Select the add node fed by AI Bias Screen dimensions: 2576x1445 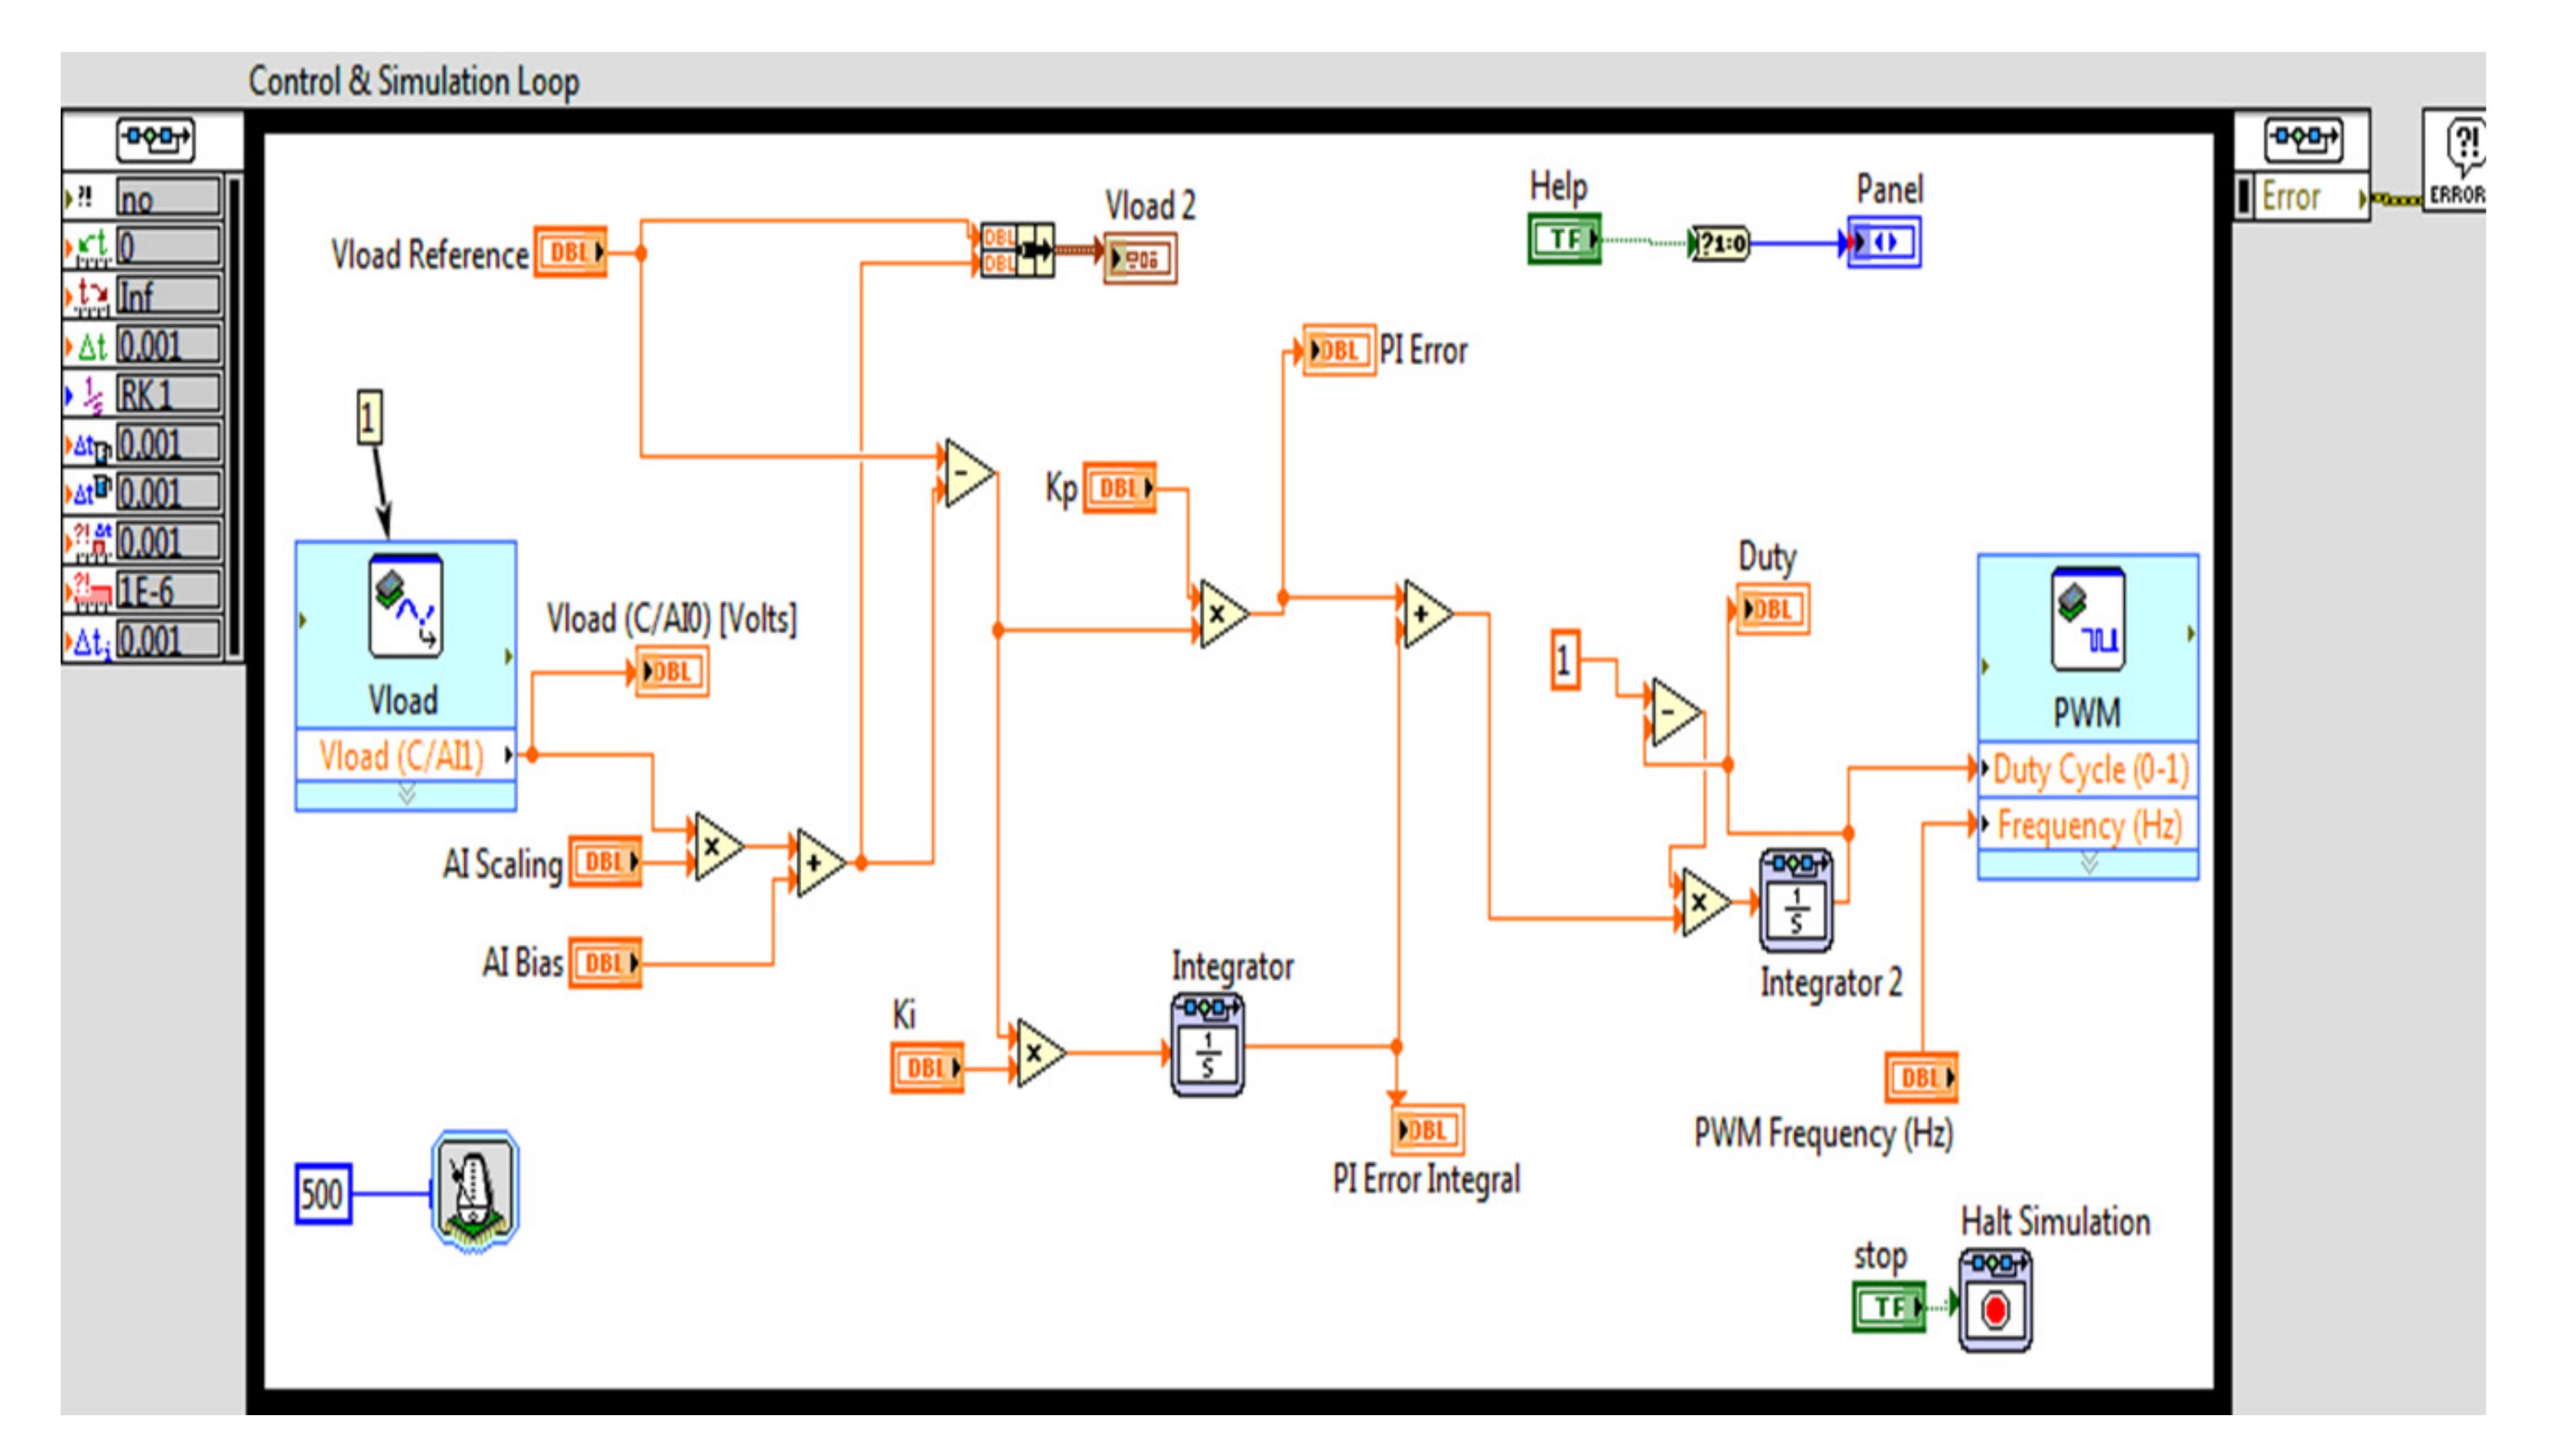820,862
